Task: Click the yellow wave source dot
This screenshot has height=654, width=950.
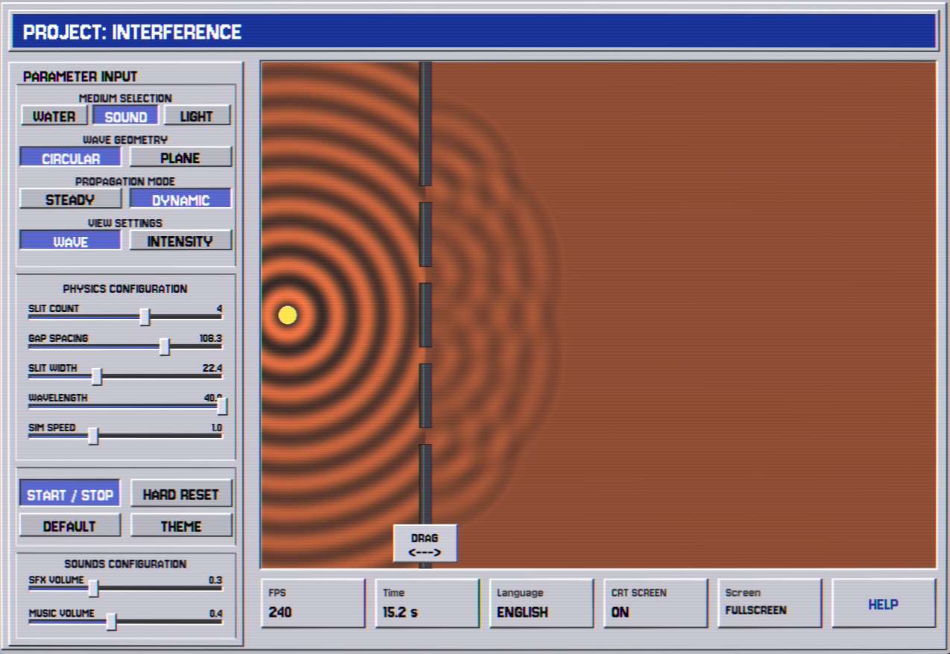Action: (288, 315)
